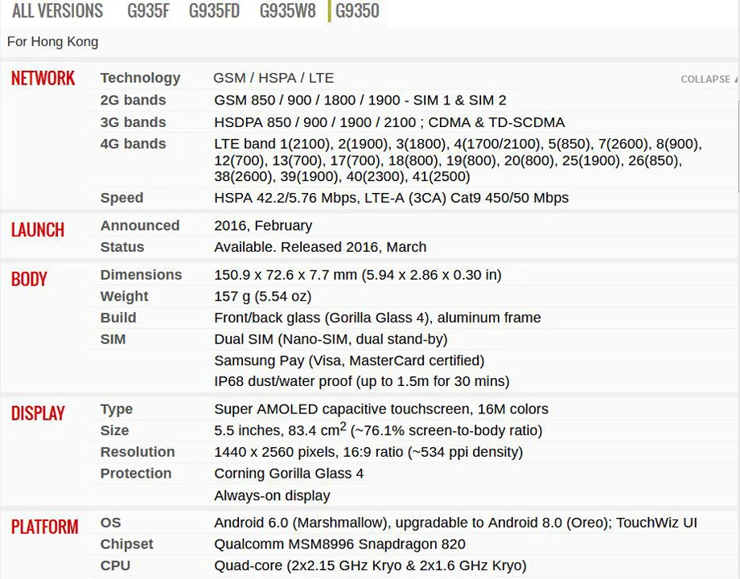Open the Speed spec label

[x=121, y=198]
